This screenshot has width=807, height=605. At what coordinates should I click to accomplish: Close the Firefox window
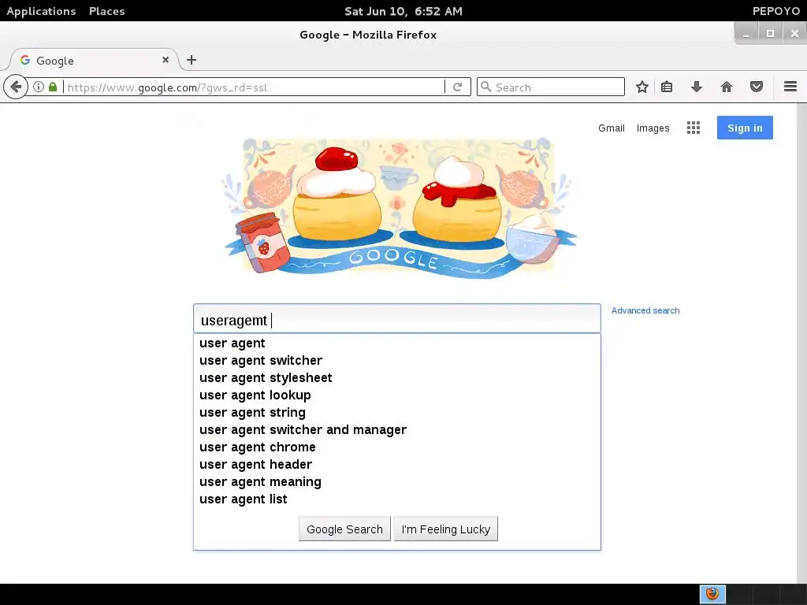(x=794, y=34)
